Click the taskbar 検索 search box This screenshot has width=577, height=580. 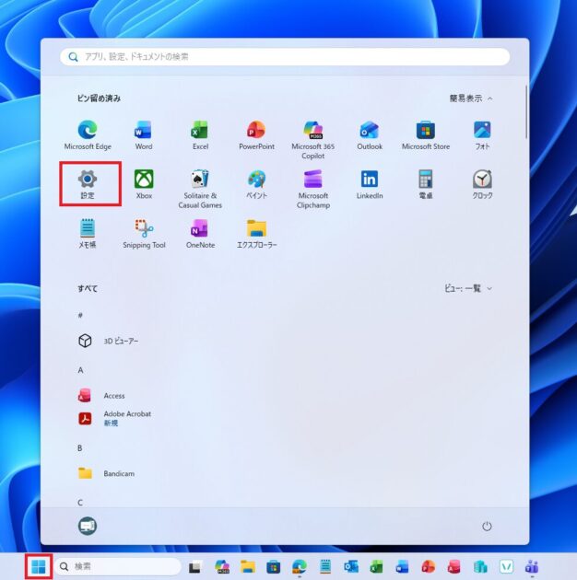[118, 566]
